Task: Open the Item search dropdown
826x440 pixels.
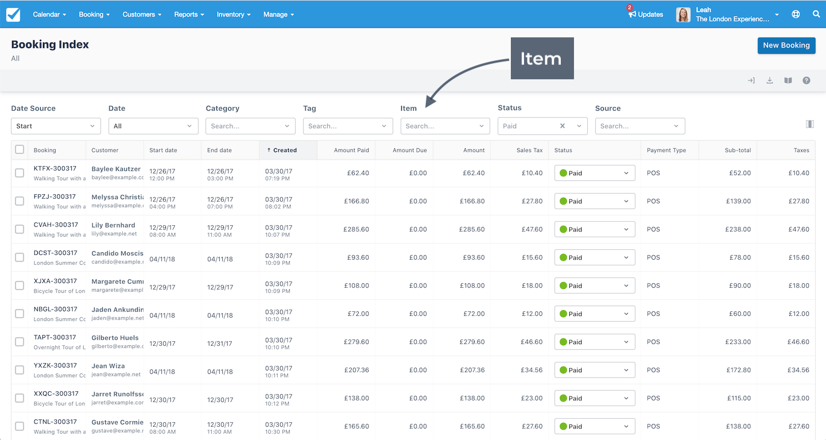Action: point(445,126)
